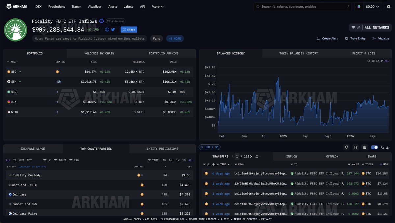Click the save disk icon above transfers
395x223 pixels.
point(364,147)
